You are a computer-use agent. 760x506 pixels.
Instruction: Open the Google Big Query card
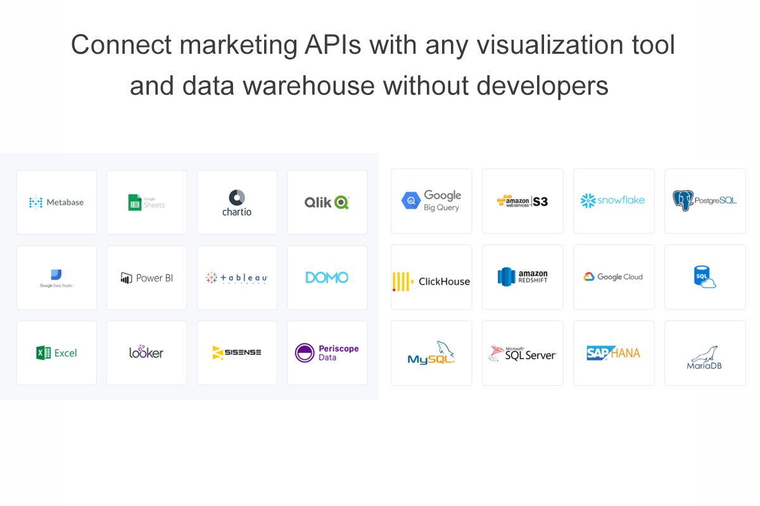point(431,201)
